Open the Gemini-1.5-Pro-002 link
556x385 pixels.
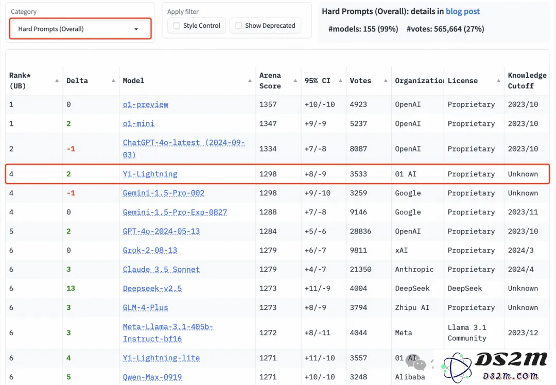[164, 193]
